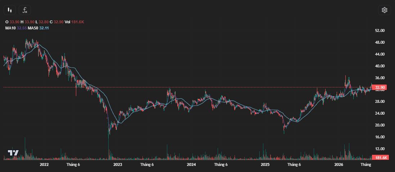The height and width of the screenshot is (172, 395).
Task: Click Tháng 6 label after 2025
Action: point(294,165)
